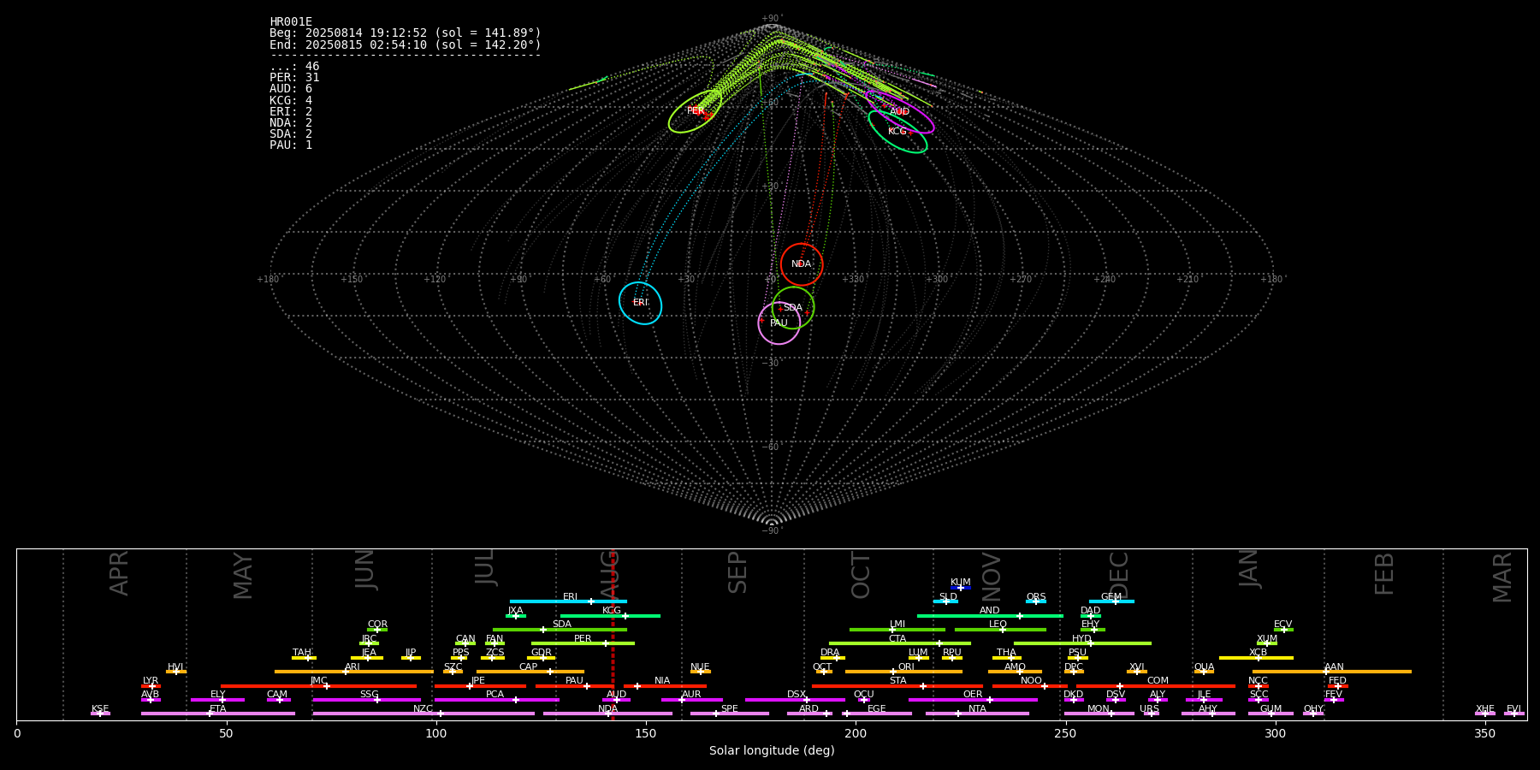Select the red NDA radiant circle on the map
This screenshot has width=1540, height=770.
coord(802,264)
